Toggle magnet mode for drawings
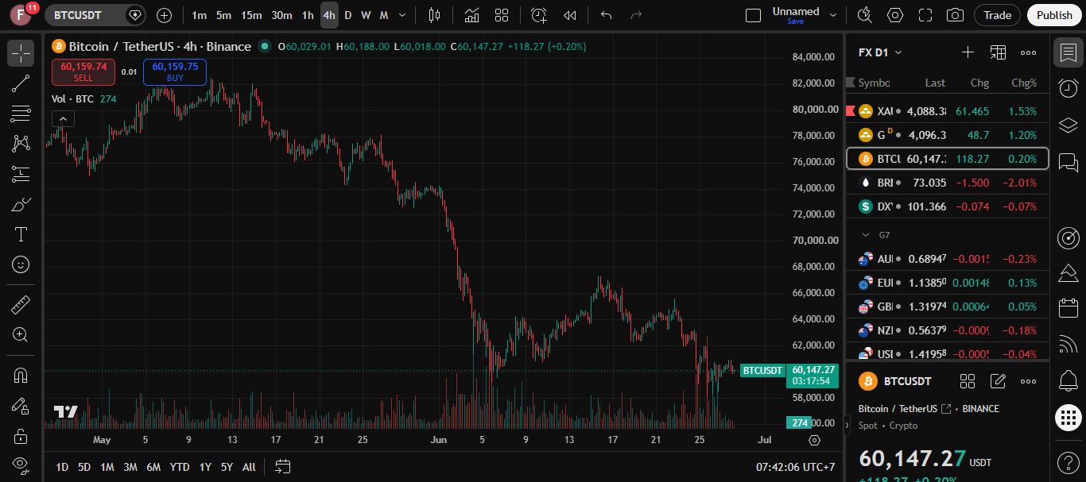The image size is (1086, 482). (x=21, y=376)
